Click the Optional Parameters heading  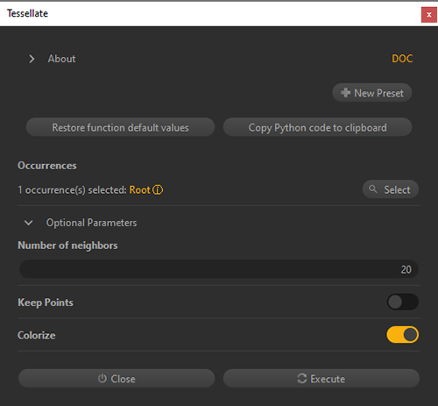(91, 223)
